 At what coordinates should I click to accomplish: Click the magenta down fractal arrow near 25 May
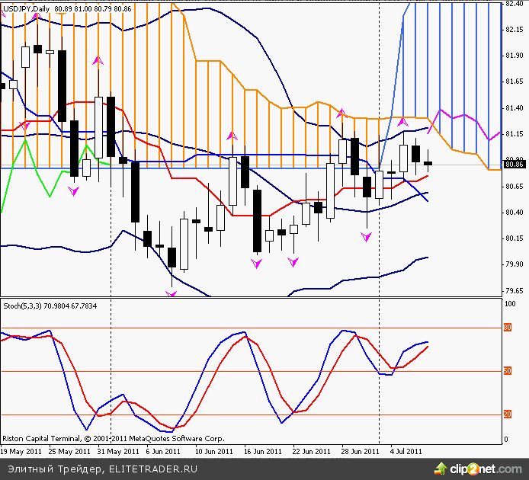(x=74, y=192)
